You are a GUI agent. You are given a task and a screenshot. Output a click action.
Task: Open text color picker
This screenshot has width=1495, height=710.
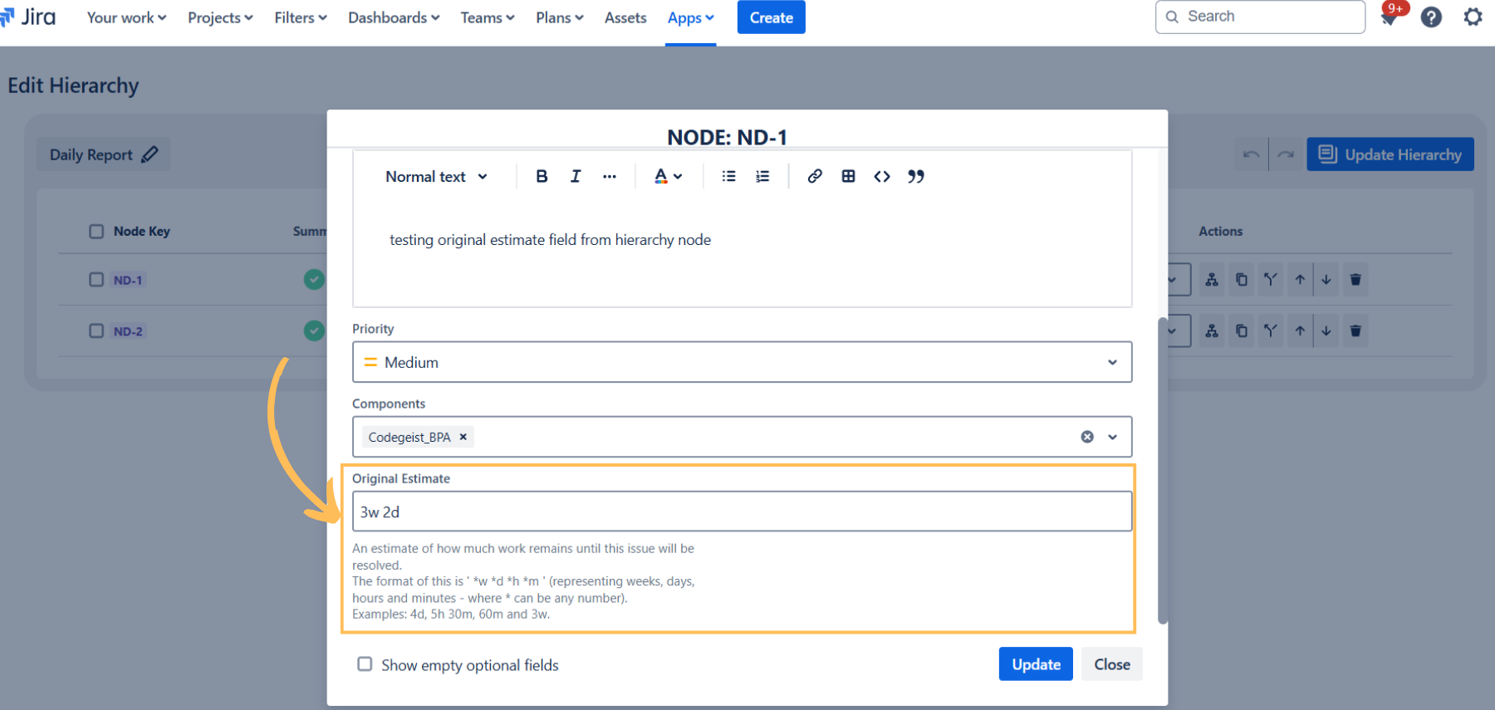tap(667, 176)
